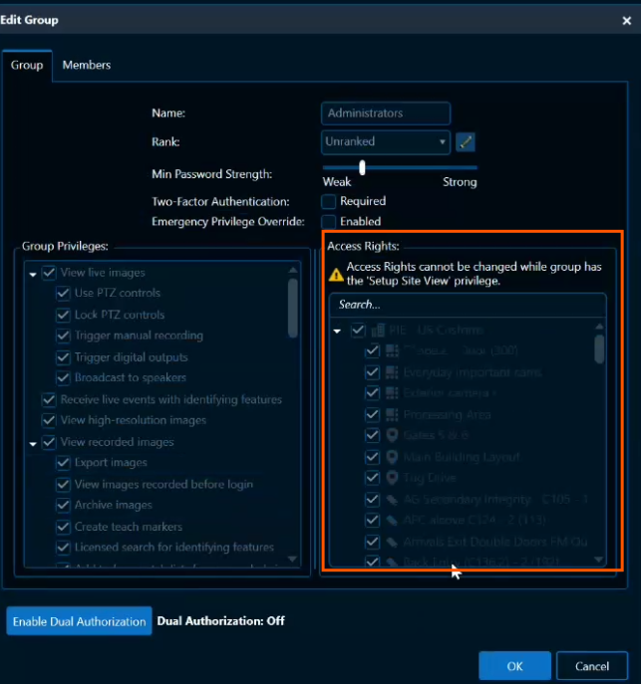Uncheck Receive live events with identifying features

coord(49,399)
